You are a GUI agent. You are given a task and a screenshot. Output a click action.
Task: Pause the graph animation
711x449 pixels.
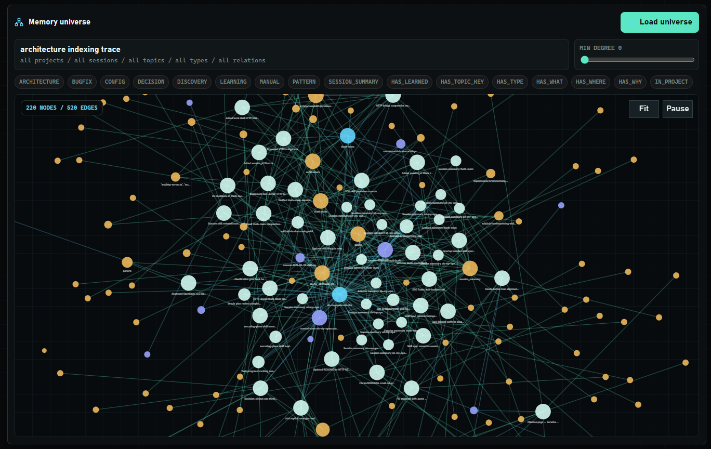(677, 109)
